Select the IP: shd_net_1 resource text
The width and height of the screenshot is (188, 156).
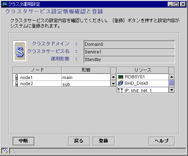coord(138,90)
